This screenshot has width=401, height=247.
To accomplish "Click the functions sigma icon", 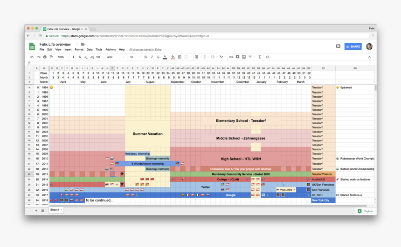I will coord(260,57).
